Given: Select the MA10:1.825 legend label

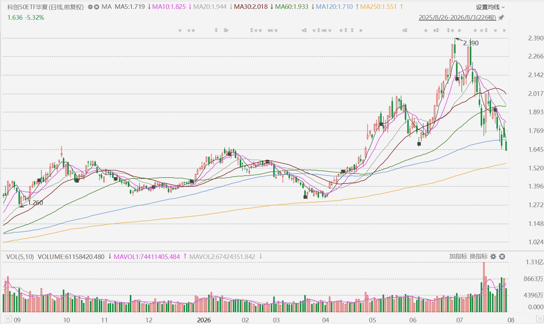Looking at the screenshot, I should coord(169,7).
